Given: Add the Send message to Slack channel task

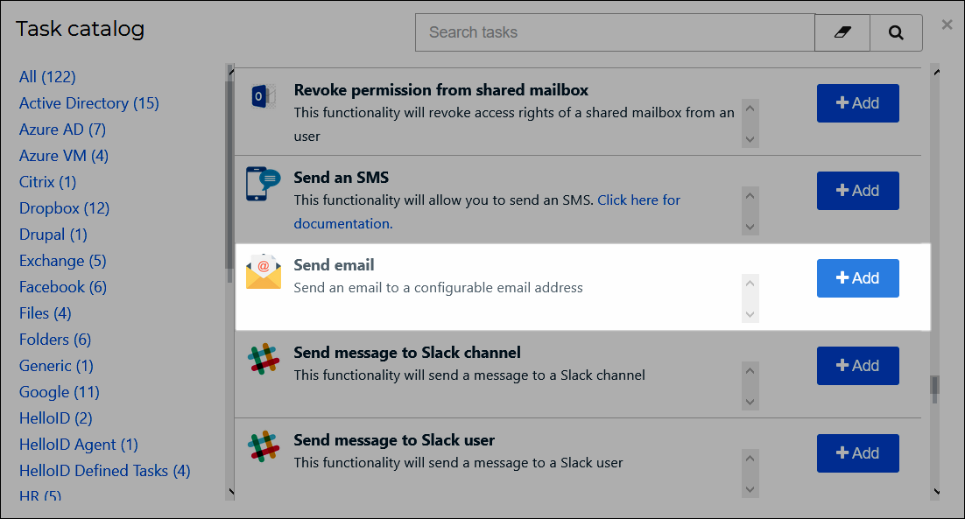Looking at the screenshot, I should pyautogui.click(x=858, y=366).
